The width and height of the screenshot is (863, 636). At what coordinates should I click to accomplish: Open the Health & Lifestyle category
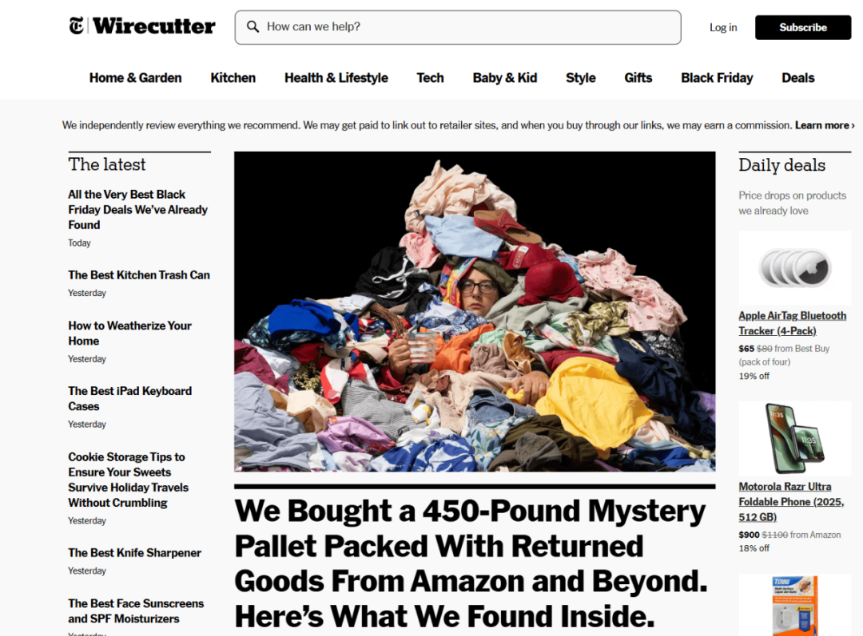(336, 78)
